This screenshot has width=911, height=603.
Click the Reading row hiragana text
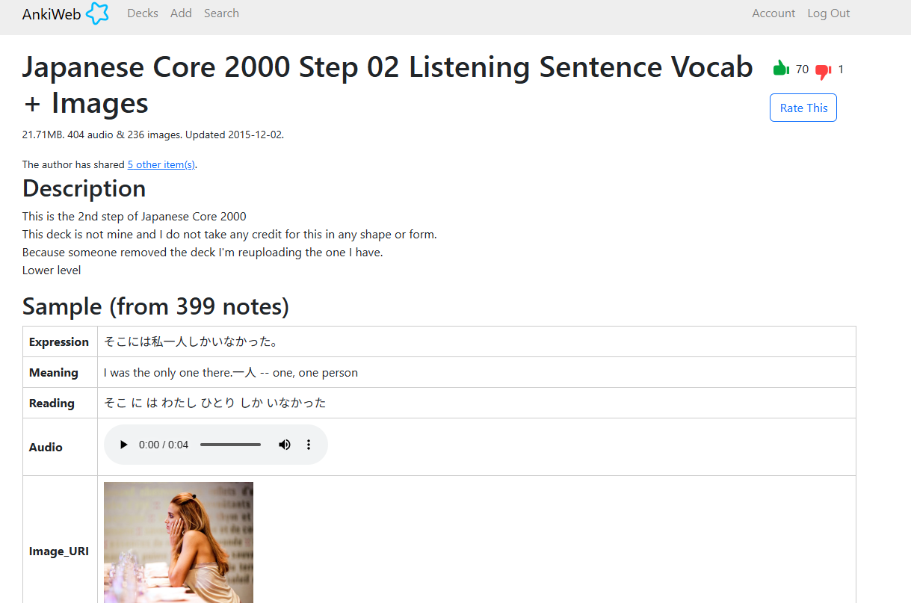point(215,403)
